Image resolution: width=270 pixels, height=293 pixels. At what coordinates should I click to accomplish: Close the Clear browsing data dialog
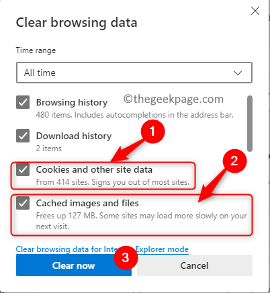click(255, 11)
